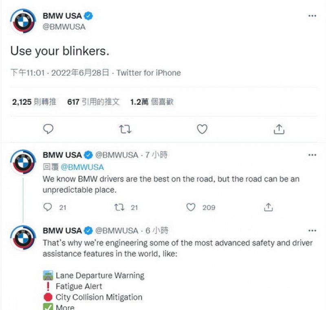Open more options on 6 小時 reply
This screenshot has width=326, height=310.
coord(312,231)
